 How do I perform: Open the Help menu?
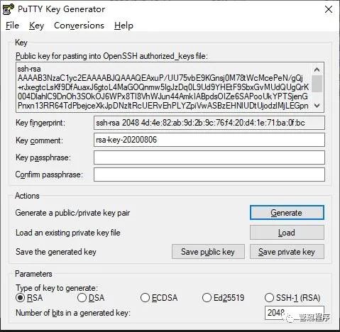(x=124, y=26)
